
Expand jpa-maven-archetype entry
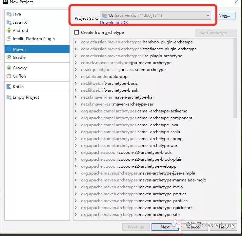point(76,63)
